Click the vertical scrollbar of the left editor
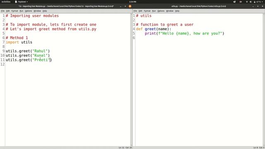 [x=131, y=80]
